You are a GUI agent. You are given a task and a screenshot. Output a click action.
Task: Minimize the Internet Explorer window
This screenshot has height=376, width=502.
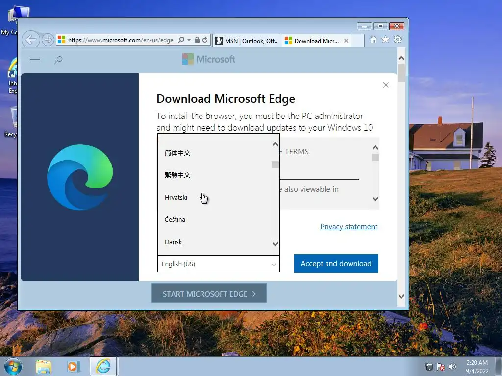364,26
